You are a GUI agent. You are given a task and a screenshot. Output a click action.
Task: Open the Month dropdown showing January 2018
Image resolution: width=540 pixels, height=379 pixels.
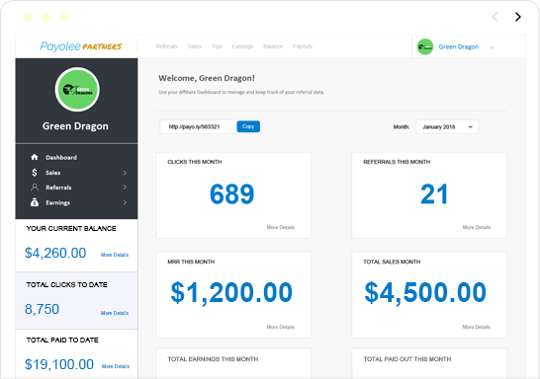point(447,126)
